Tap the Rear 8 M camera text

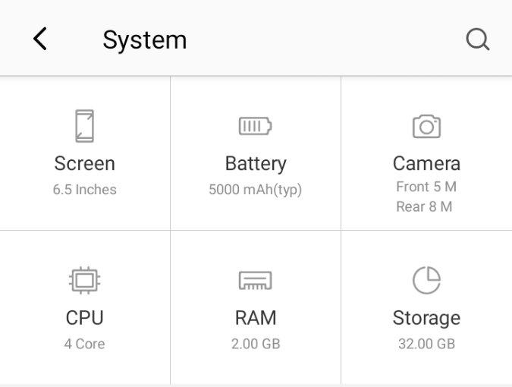click(x=424, y=206)
